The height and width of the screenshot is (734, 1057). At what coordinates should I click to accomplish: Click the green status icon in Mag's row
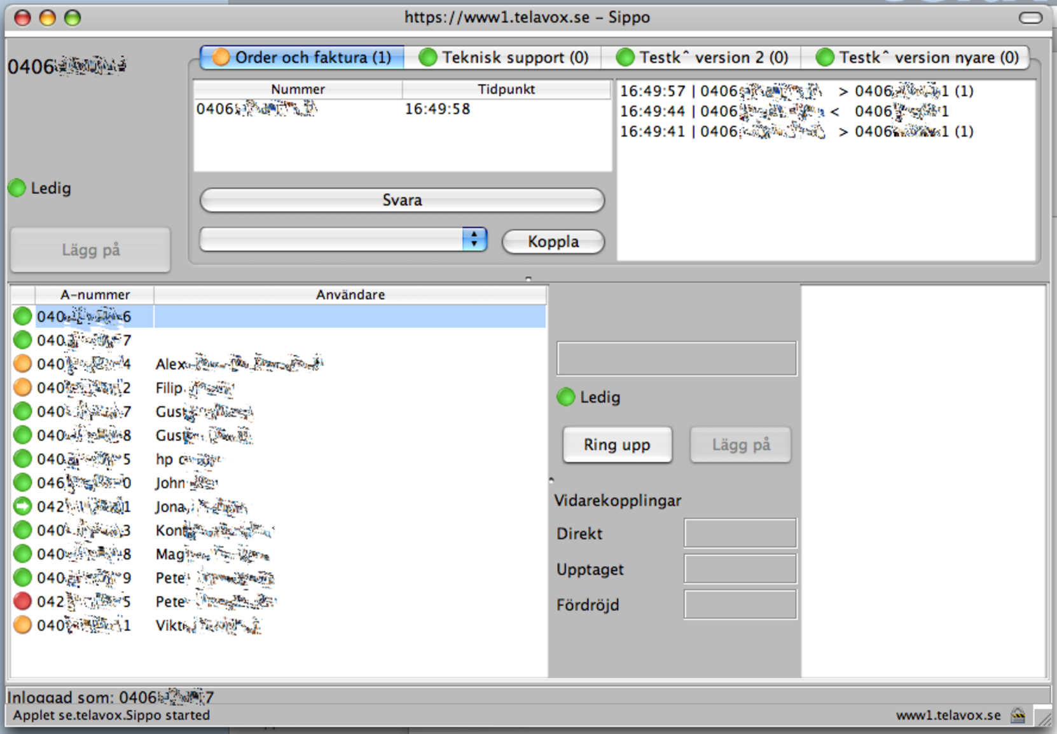[22, 554]
